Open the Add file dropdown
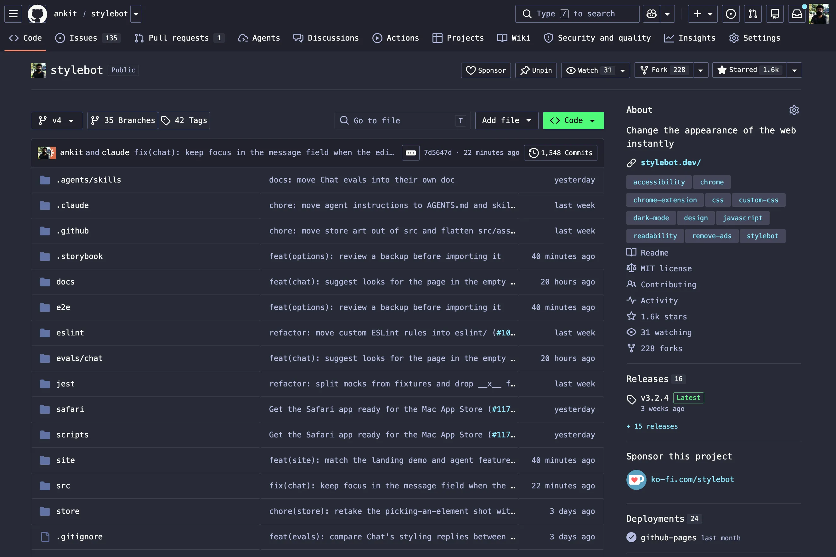This screenshot has width=836, height=557. point(507,121)
